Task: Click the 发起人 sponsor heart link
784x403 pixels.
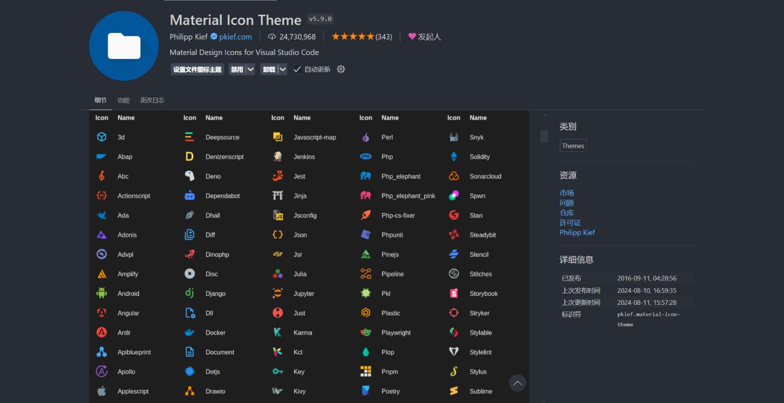Action: pyautogui.click(x=424, y=37)
